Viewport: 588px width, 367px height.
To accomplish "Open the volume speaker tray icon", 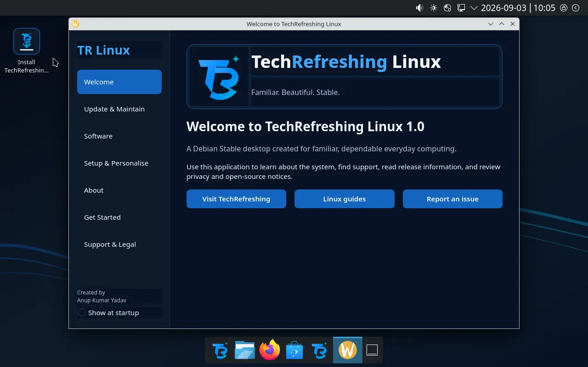I will (419, 8).
